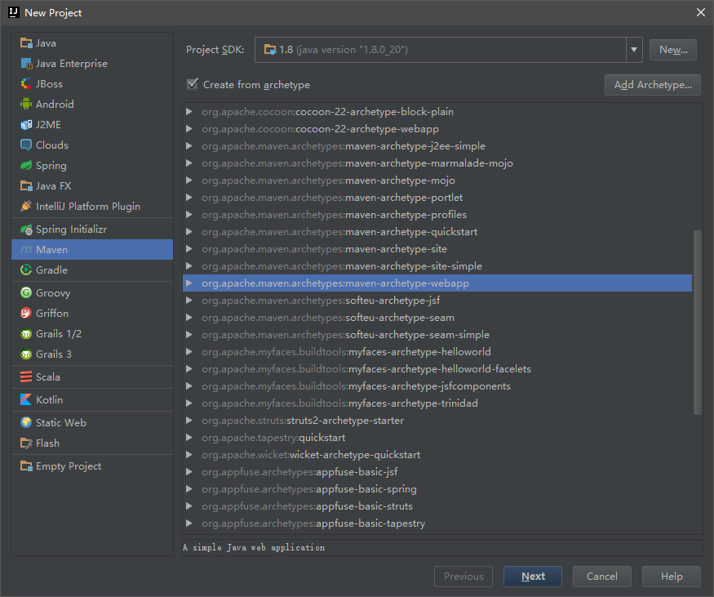The width and height of the screenshot is (714, 597).
Task: Expand struts2-archetype-starter arrow
Action: pyautogui.click(x=189, y=420)
